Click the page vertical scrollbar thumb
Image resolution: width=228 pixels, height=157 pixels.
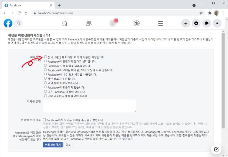(223, 81)
